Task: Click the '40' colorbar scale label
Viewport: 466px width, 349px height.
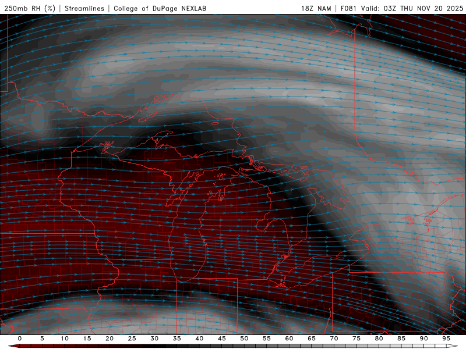Action: [x=199, y=339]
